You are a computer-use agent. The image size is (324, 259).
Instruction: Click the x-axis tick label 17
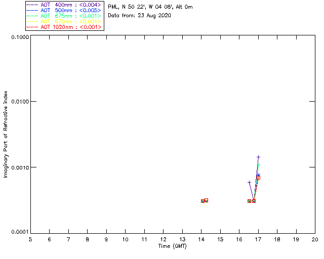(258, 239)
